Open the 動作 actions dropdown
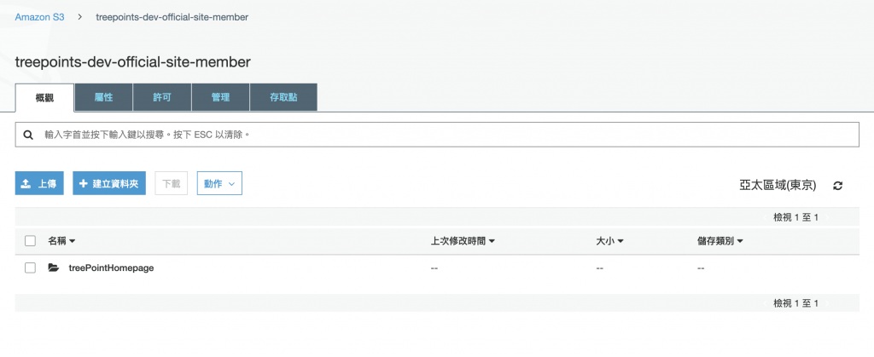 219,183
